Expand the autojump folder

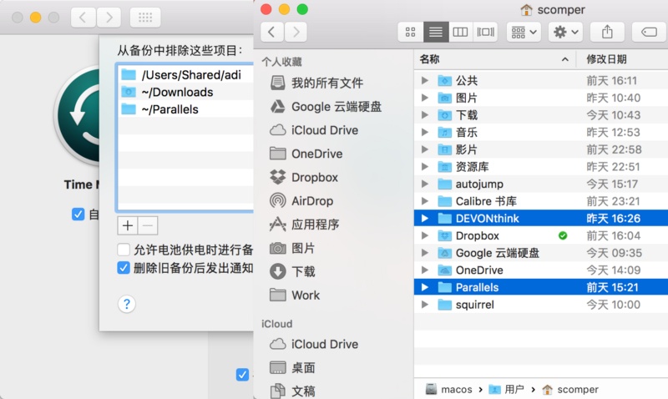coord(425,184)
